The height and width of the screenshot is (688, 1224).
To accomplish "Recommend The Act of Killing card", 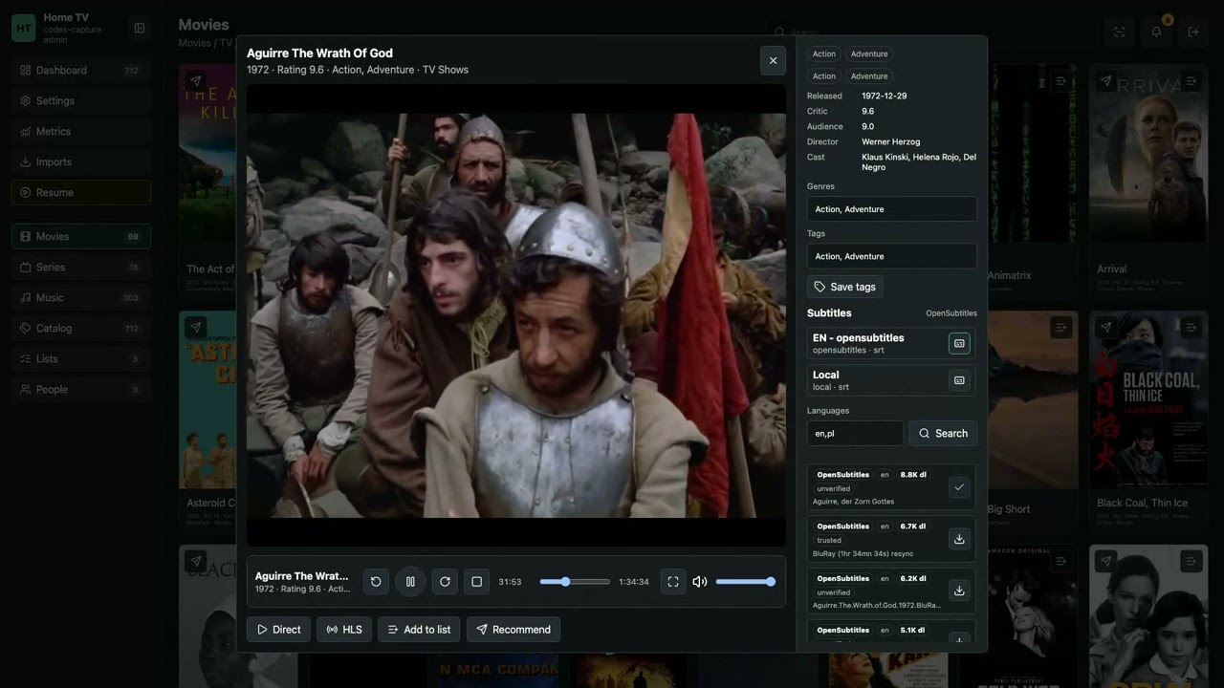I will (x=195, y=81).
